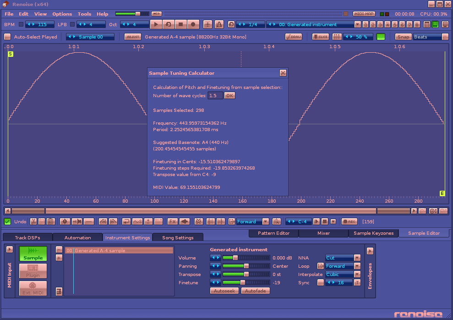453x320 pixels.
Task: Click the vertical zoom icon by scrollbar
Action: (433, 211)
